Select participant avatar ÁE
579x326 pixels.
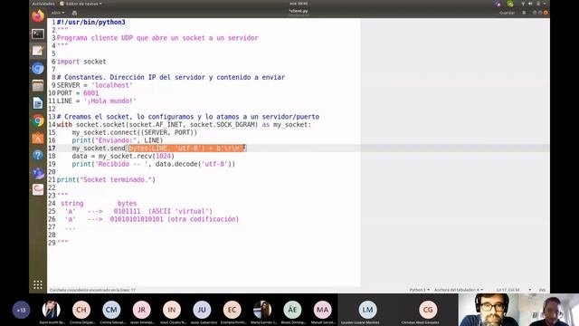pos(292,310)
